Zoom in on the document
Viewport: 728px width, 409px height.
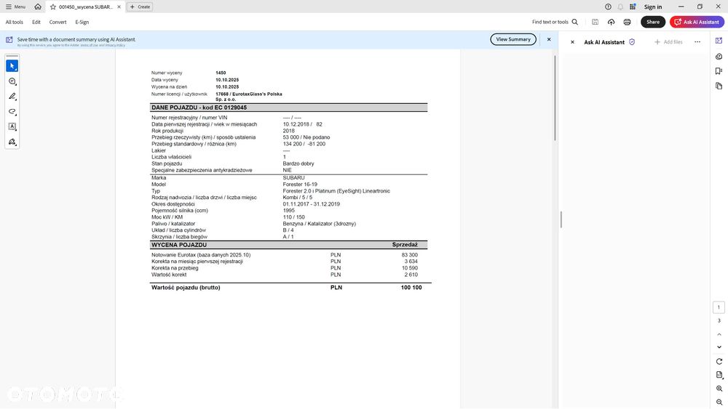click(x=719, y=389)
